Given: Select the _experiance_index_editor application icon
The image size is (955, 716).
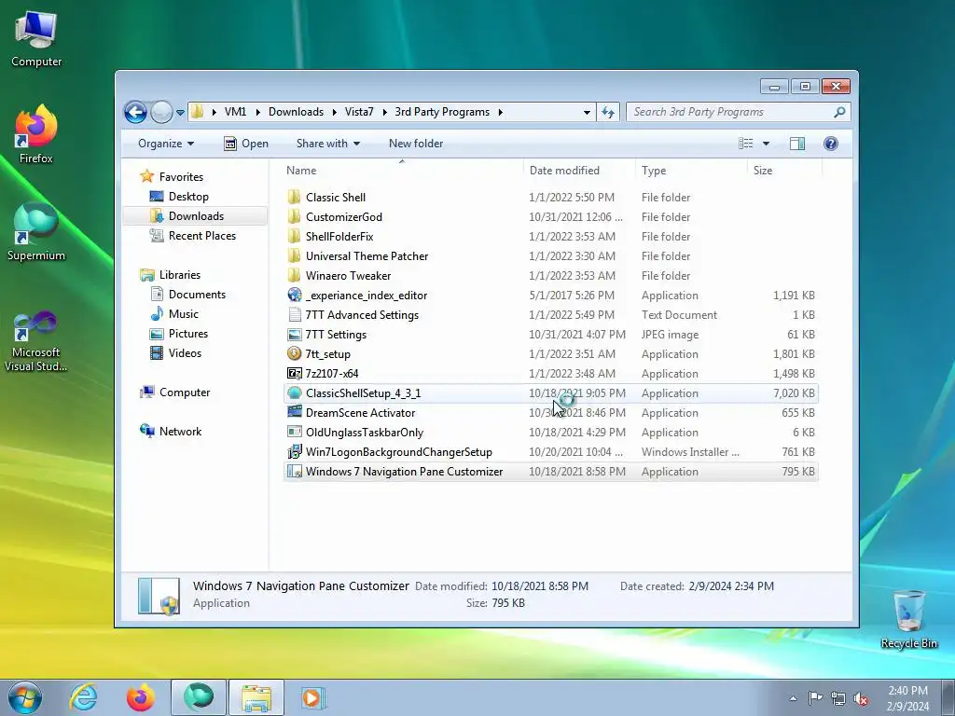Looking at the screenshot, I should (294, 296).
